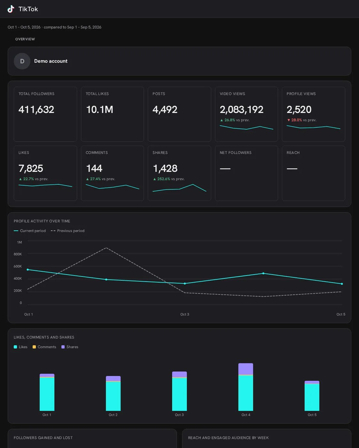Click the Oct 5 data point on current period line

click(x=342, y=284)
